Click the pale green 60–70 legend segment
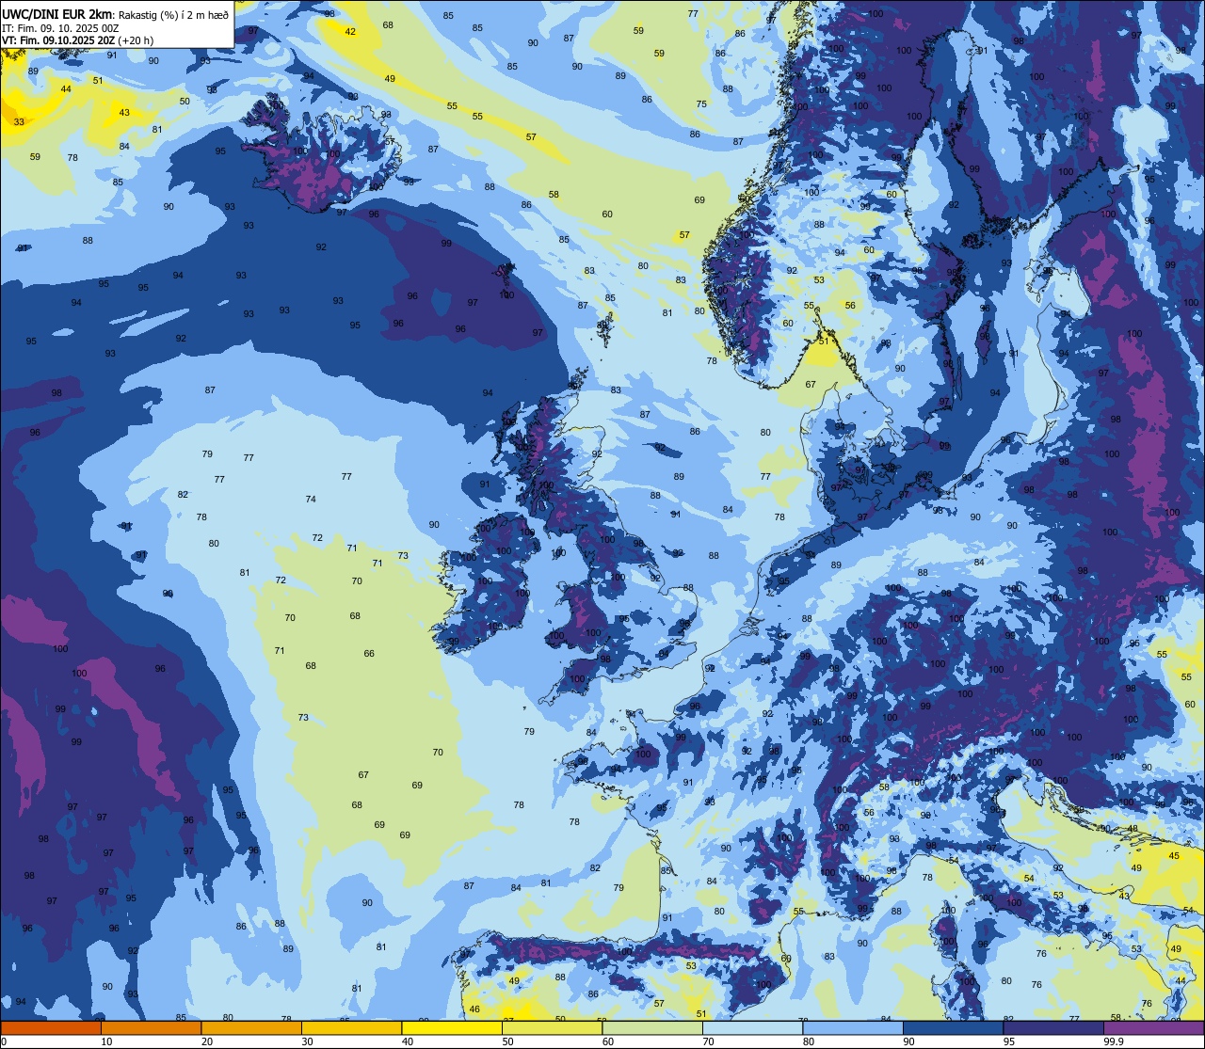Screen dimensions: 1205x1049 coord(652,1027)
